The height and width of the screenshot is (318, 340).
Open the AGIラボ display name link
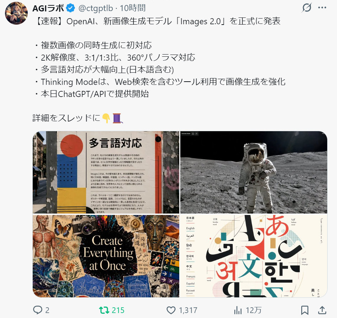(x=48, y=8)
